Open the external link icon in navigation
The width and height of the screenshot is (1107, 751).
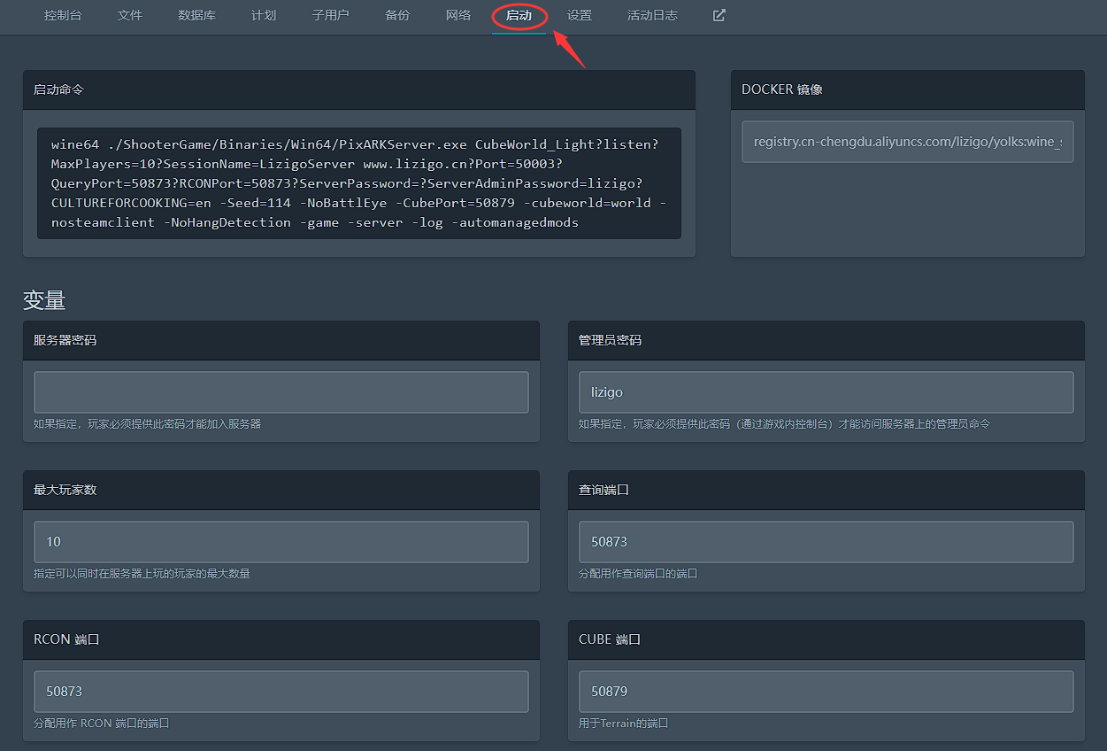pos(719,15)
